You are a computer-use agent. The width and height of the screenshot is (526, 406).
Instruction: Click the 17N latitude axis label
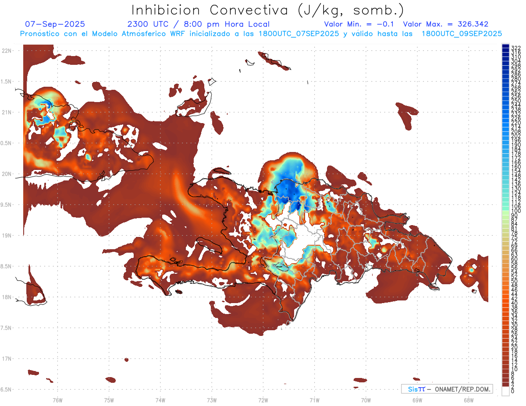(x=6, y=359)
